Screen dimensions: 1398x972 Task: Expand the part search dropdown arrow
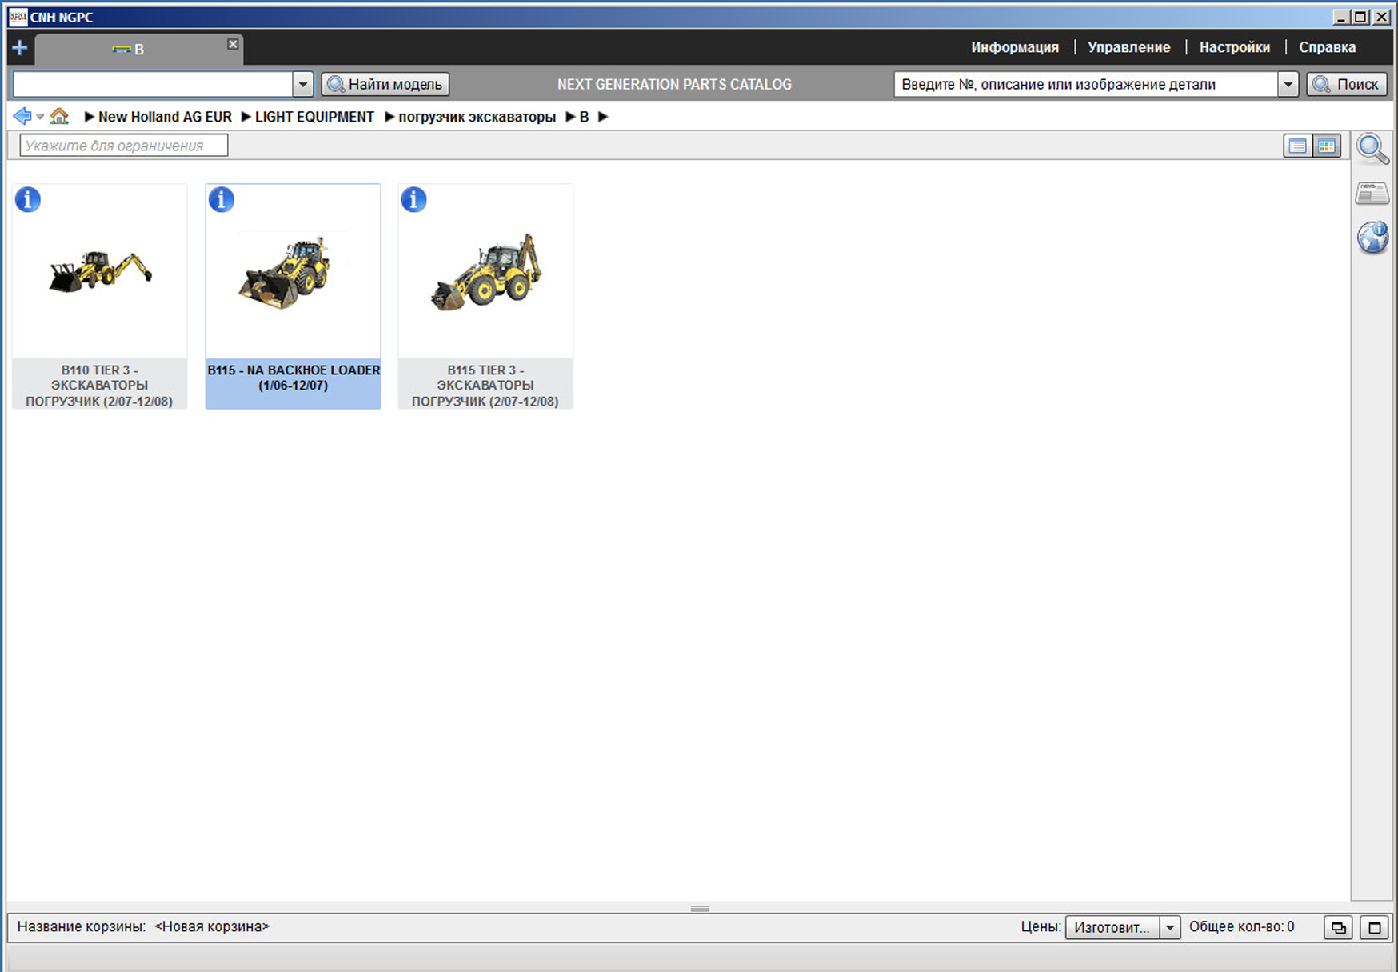pyautogui.click(x=1288, y=84)
